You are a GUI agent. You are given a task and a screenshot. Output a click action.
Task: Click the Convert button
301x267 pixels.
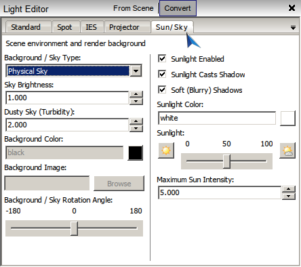point(178,8)
